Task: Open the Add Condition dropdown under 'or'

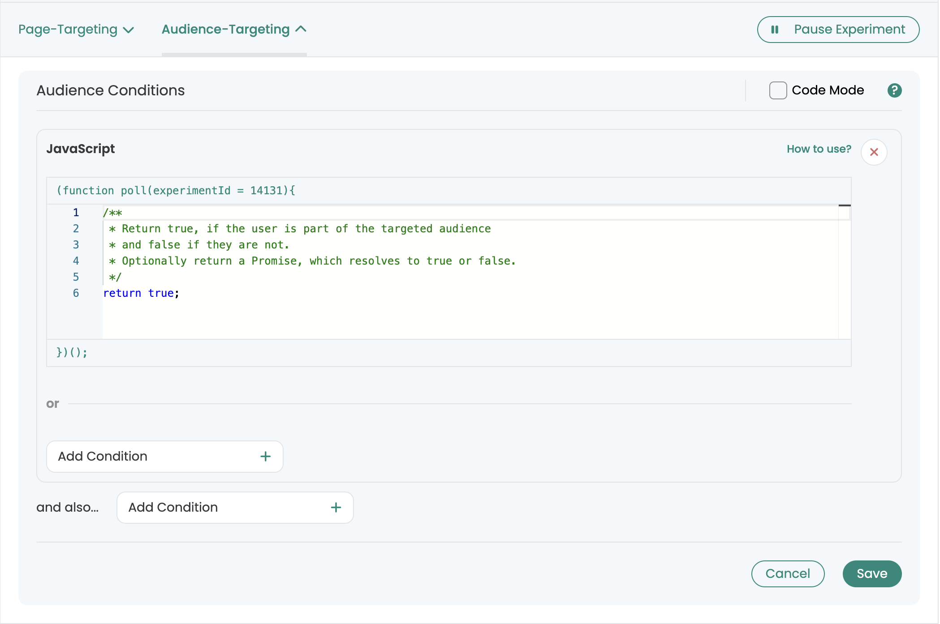Action: [164, 457]
